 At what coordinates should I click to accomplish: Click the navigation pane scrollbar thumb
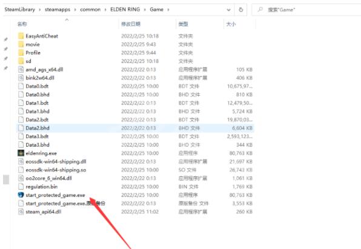6,180
